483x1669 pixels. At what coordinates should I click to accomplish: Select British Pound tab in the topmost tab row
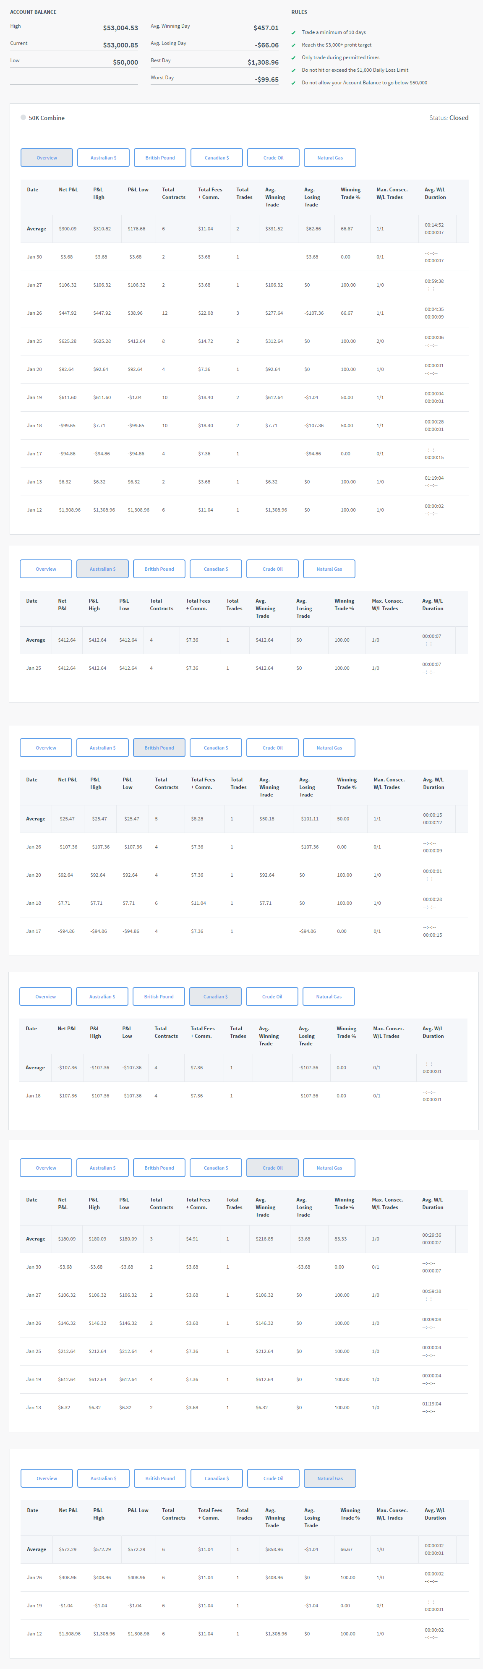click(x=160, y=157)
